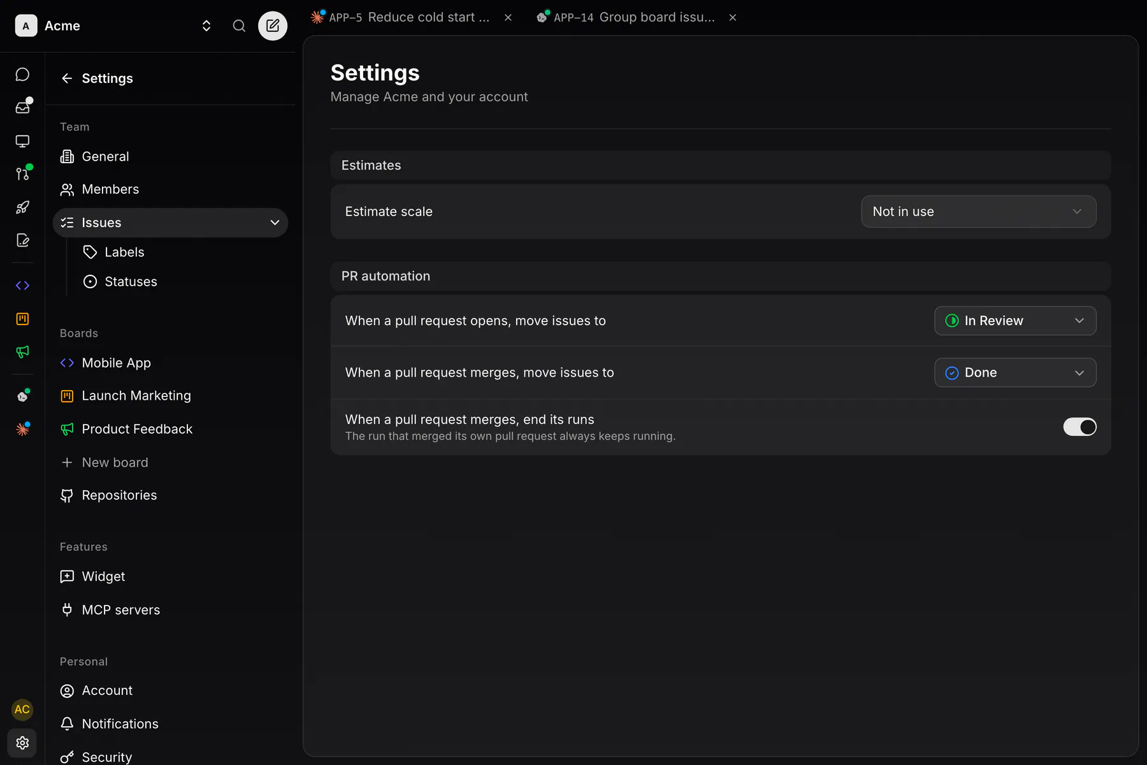The width and height of the screenshot is (1147, 765).
Task: Open the Estimate scale dropdown
Action: 978,212
